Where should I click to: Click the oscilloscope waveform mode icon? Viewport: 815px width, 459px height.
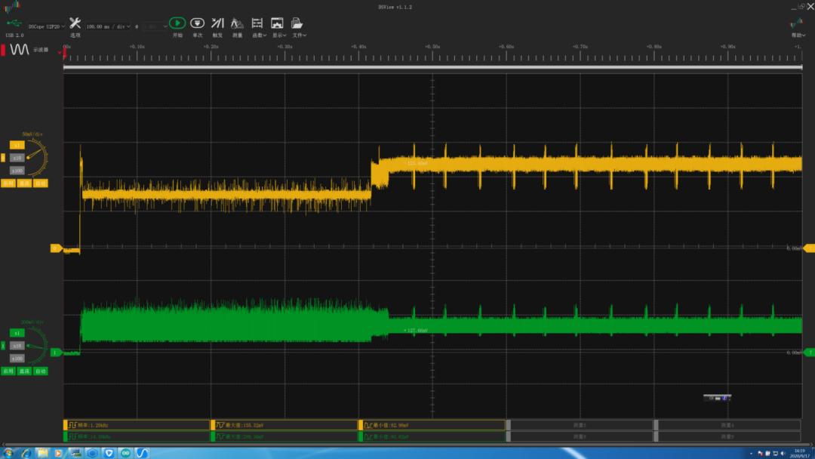click(19, 49)
